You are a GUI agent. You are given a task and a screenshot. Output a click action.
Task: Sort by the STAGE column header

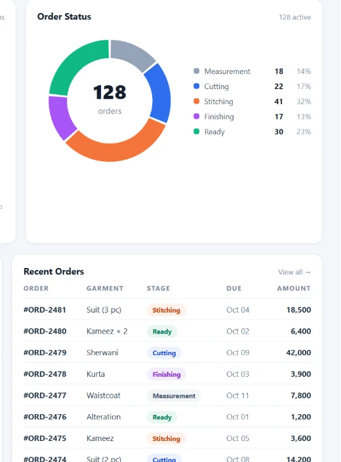click(158, 288)
